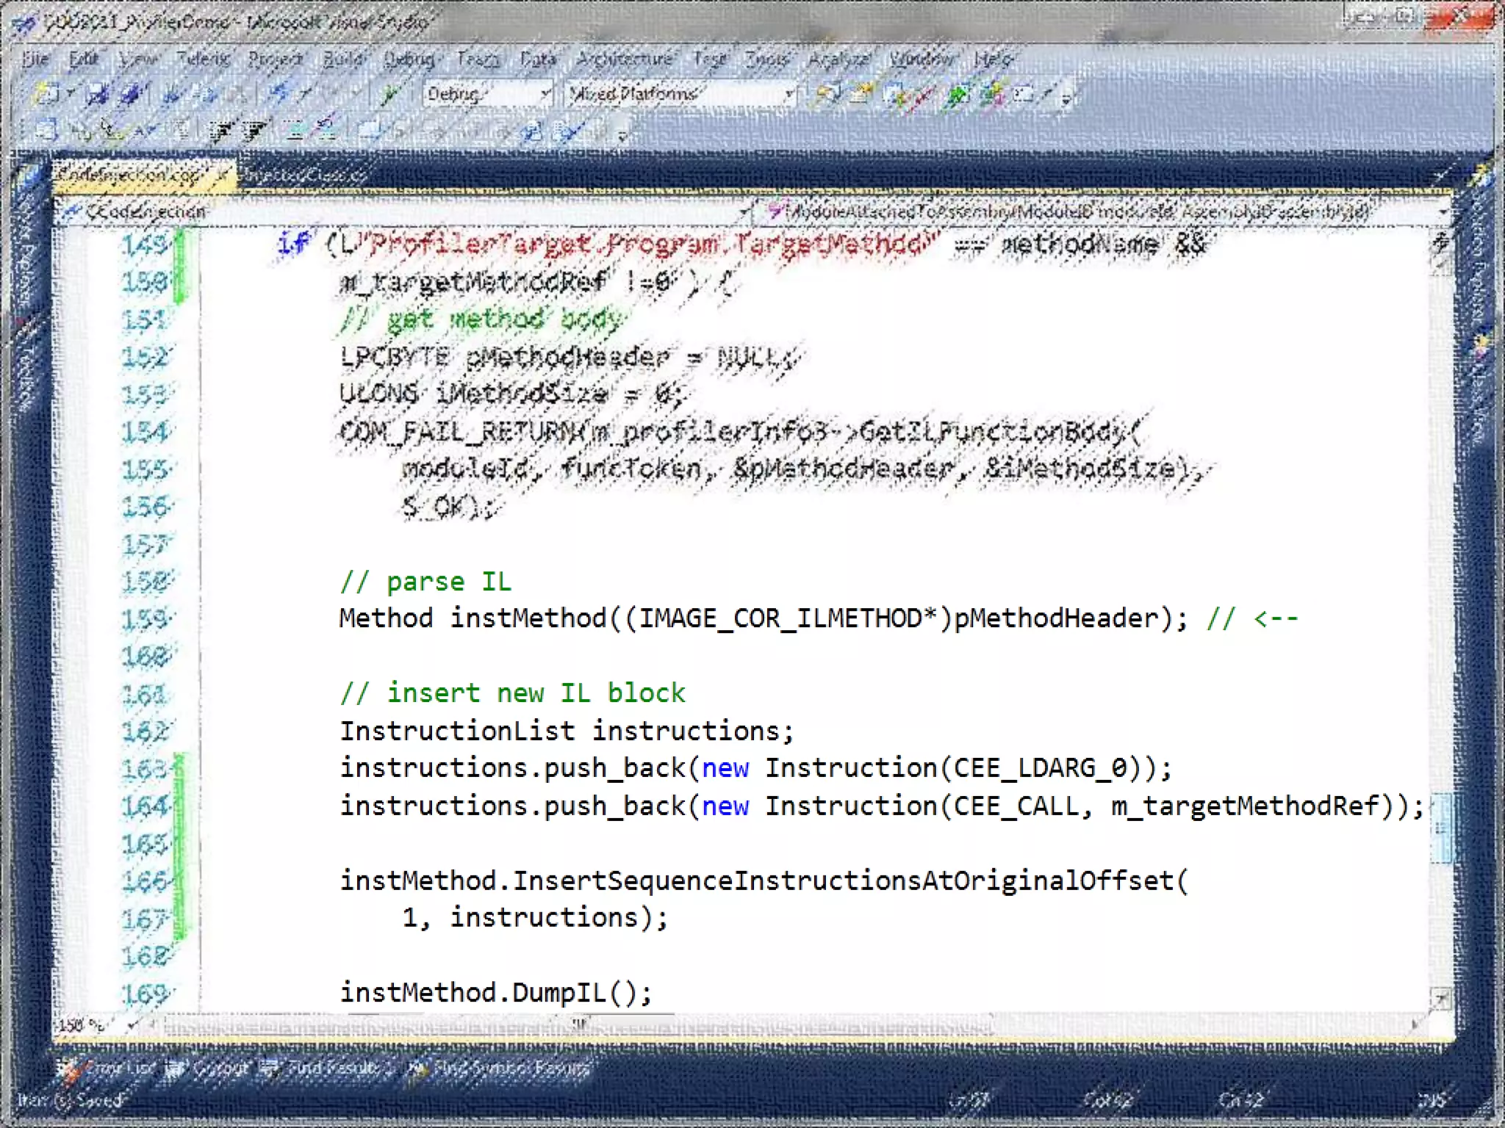Click the Undo toolbar icon
This screenshot has width=1505, height=1128.
(x=279, y=94)
